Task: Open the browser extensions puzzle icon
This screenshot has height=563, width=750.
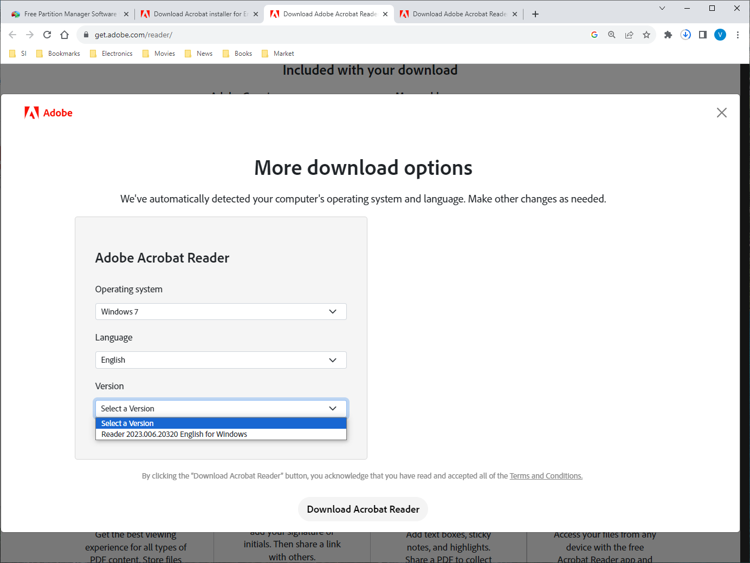Action: 668,35
